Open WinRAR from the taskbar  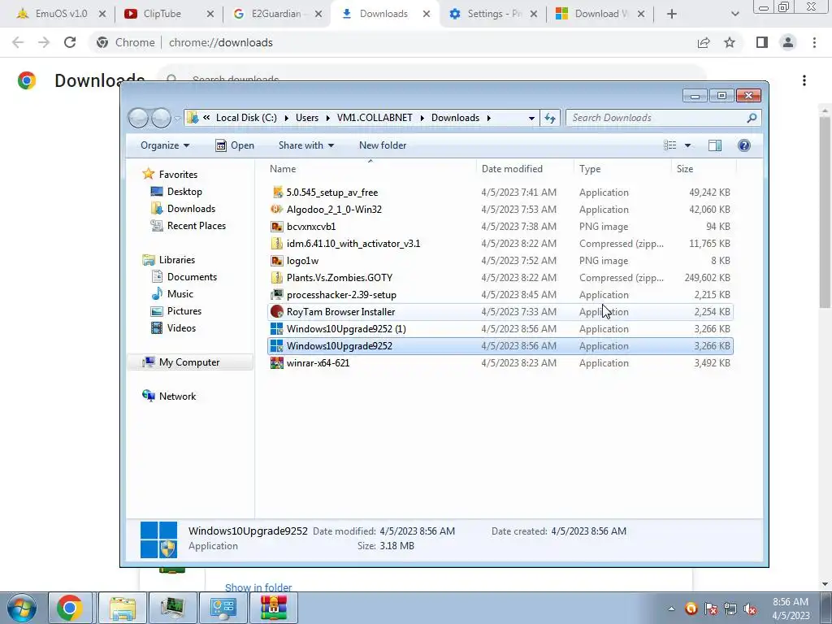coord(274,608)
